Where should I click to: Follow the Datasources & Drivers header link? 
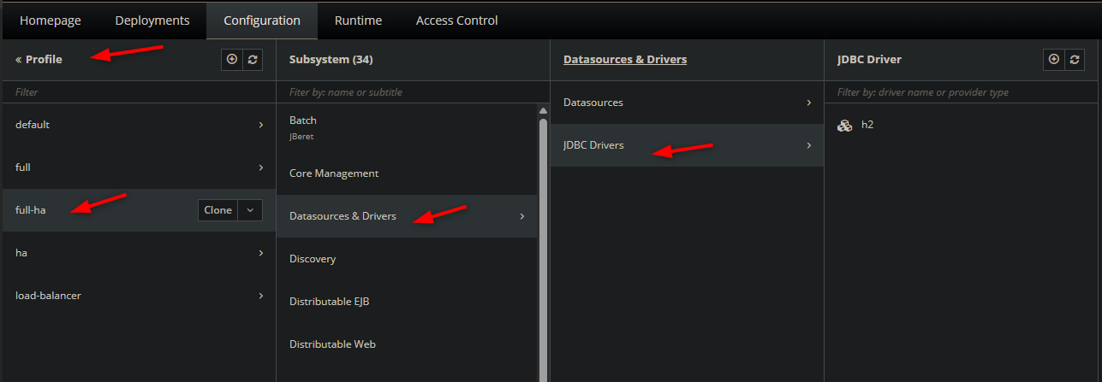625,60
